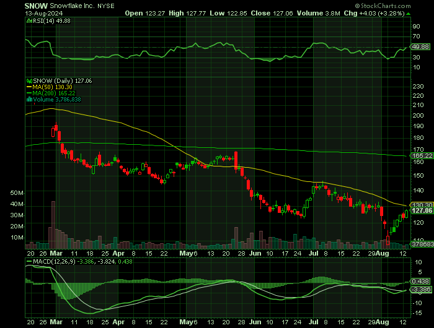Click the MA(200) 165.22 legend label
Viewport: 434px width, 328px height.
coord(54,93)
